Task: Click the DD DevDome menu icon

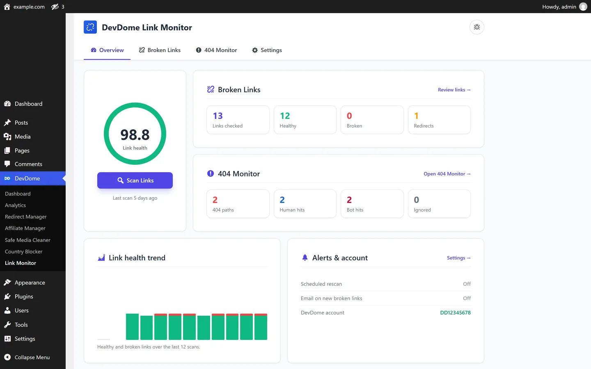Action: [x=7, y=178]
